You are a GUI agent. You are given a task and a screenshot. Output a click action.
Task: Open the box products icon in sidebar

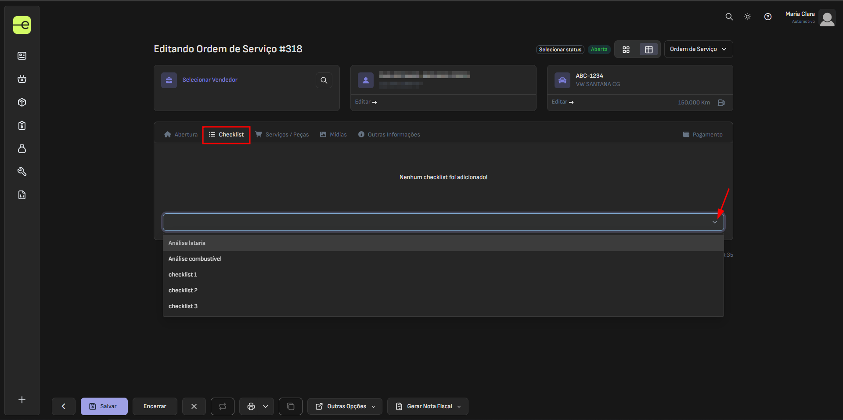[x=22, y=102]
